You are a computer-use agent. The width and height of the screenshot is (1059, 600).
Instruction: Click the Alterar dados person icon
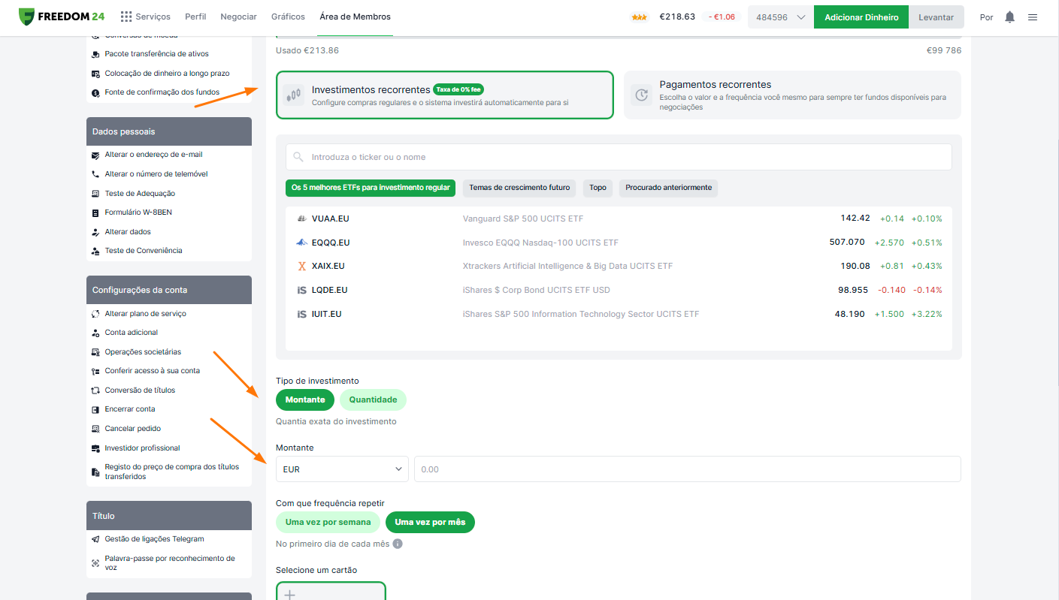95,232
